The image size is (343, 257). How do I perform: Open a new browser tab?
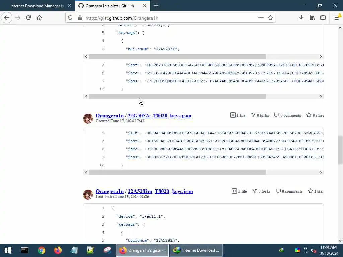click(156, 6)
